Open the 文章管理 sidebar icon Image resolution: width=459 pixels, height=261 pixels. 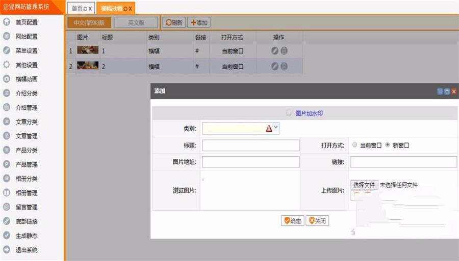tap(7, 136)
